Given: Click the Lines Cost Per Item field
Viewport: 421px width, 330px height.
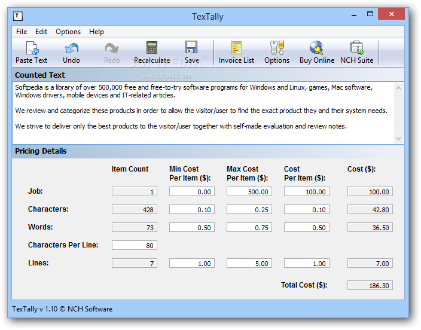Looking at the screenshot, I should click(x=306, y=263).
